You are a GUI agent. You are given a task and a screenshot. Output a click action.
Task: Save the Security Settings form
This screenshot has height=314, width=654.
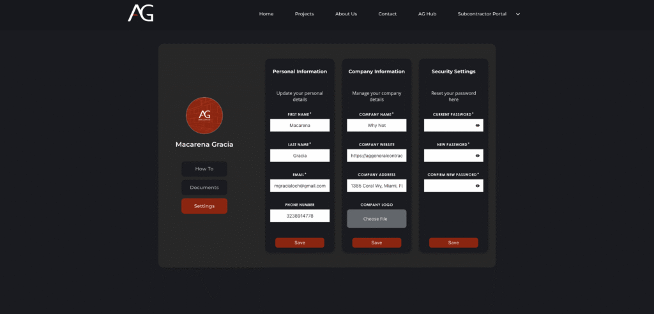pyautogui.click(x=453, y=243)
